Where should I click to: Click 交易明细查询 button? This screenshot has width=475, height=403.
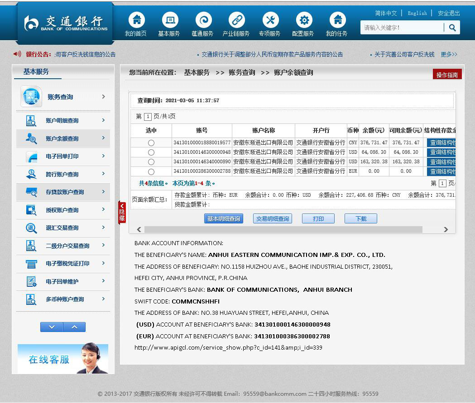[x=272, y=218]
